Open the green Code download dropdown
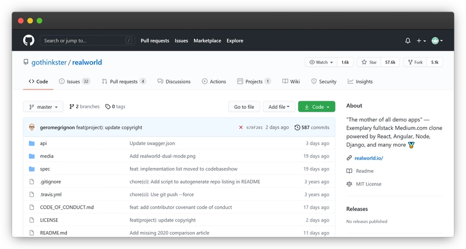 point(316,107)
